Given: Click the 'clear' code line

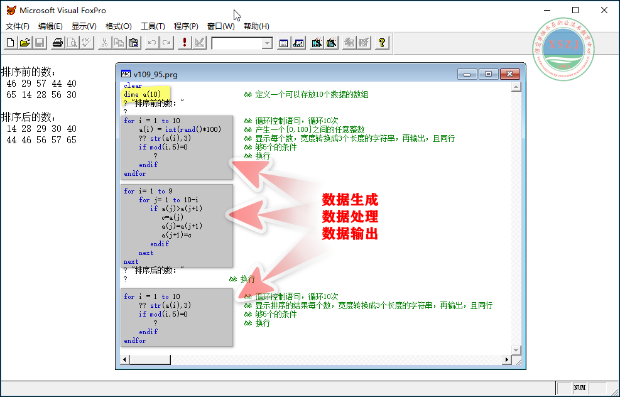Looking at the screenshot, I should [133, 85].
